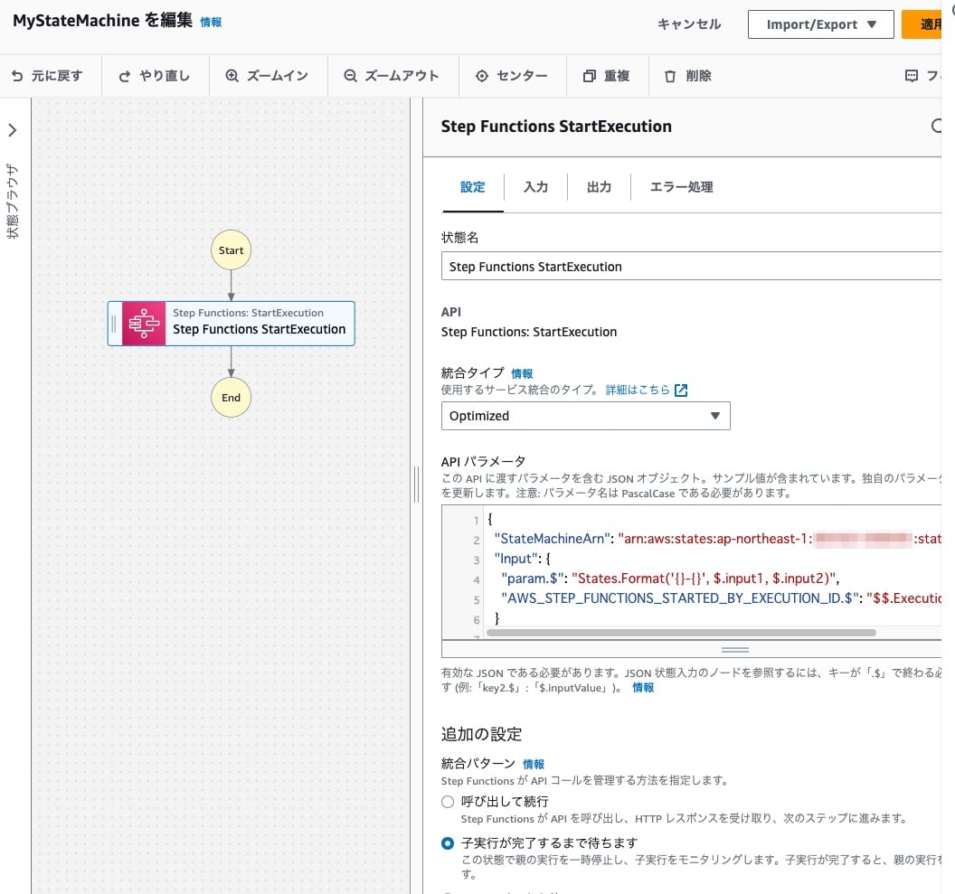Click the resize handle below JSON editor
This screenshot has height=894, width=955.
click(x=734, y=649)
